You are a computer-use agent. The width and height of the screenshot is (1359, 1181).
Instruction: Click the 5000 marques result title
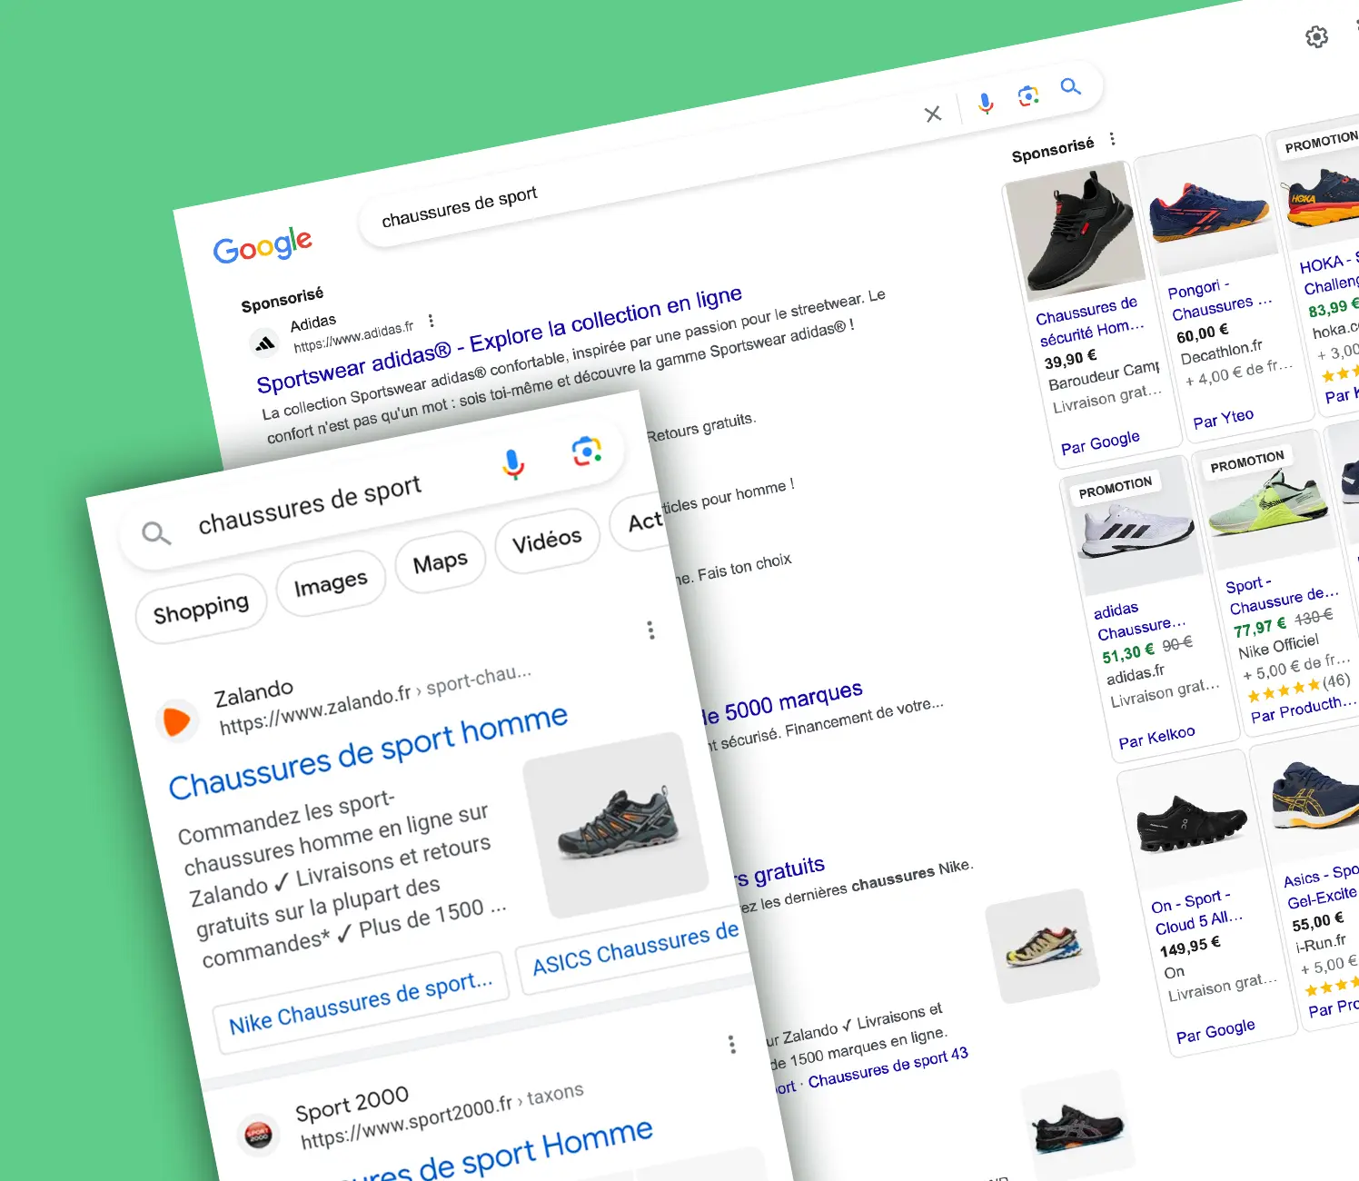coord(783,703)
